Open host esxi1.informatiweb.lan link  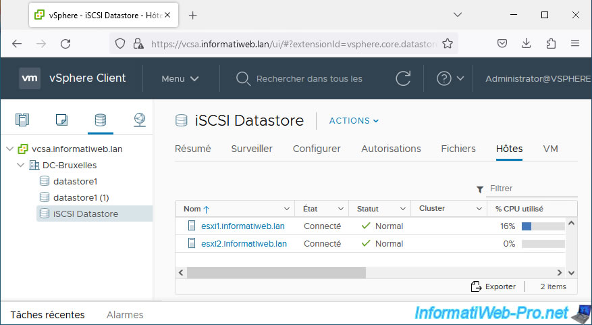[x=243, y=226]
